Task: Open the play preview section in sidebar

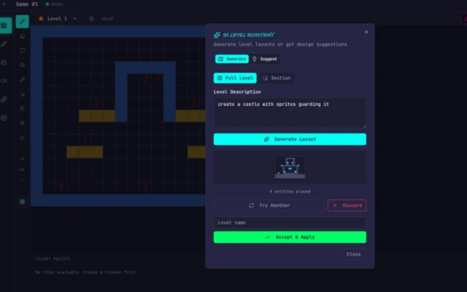Action: coord(4,118)
